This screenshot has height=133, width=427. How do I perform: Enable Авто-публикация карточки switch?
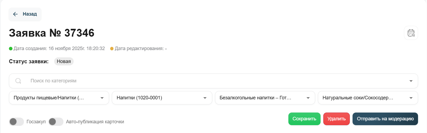click(56, 122)
